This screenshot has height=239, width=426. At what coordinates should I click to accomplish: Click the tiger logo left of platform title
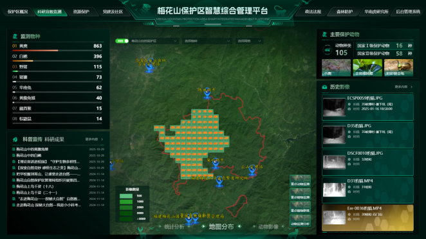[146, 9]
